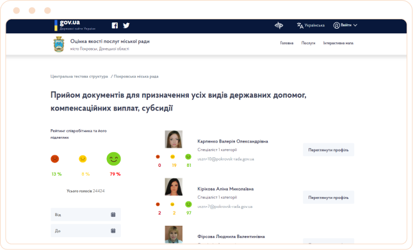Click Кірікова's green count 97
This screenshot has height=250, width=413.
click(x=189, y=213)
